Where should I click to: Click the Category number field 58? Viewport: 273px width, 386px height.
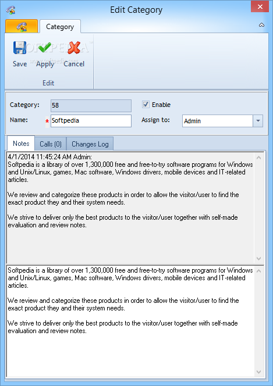pos(91,105)
